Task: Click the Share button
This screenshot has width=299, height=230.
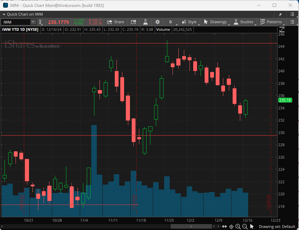Action: tap(115, 22)
